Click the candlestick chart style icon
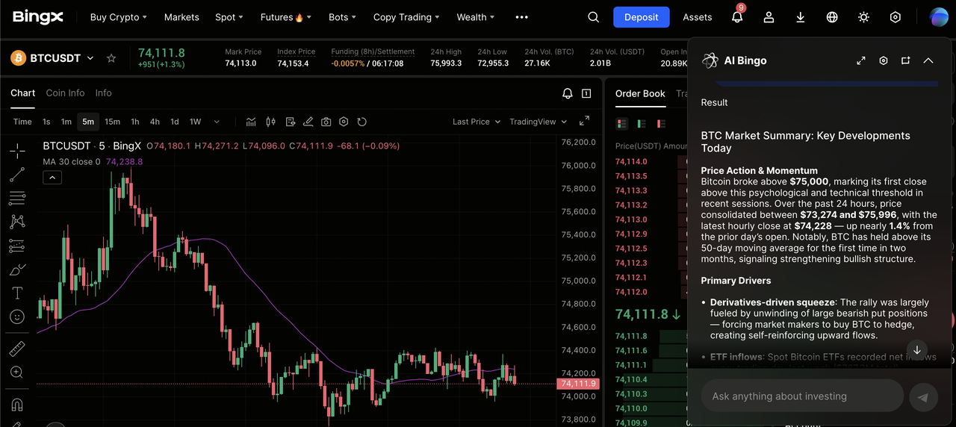The width and height of the screenshot is (956, 427). coord(270,122)
